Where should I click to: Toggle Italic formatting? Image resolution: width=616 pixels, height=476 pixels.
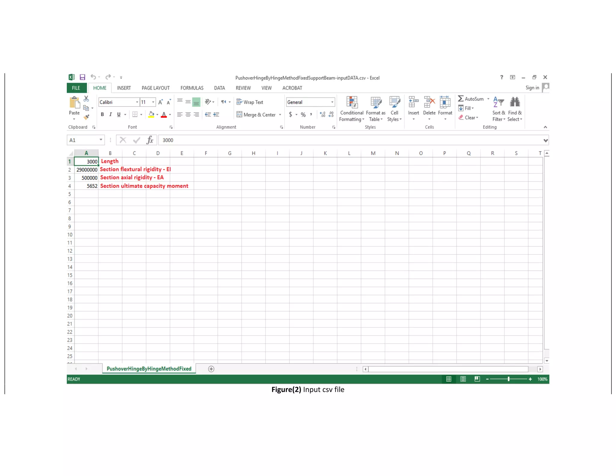coord(110,114)
